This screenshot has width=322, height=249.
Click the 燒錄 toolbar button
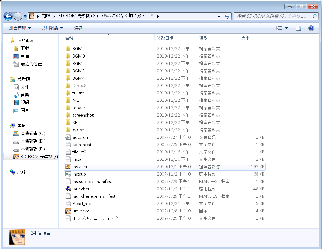(x=78, y=28)
